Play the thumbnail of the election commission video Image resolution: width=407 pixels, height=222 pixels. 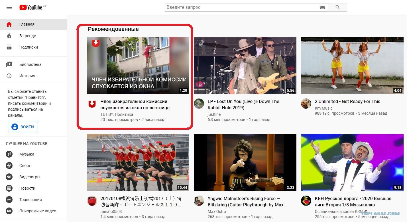(138, 66)
